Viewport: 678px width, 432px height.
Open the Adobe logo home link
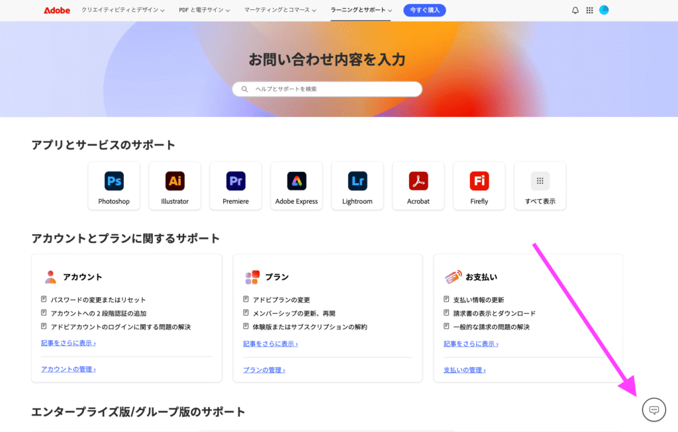pos(57,11)
